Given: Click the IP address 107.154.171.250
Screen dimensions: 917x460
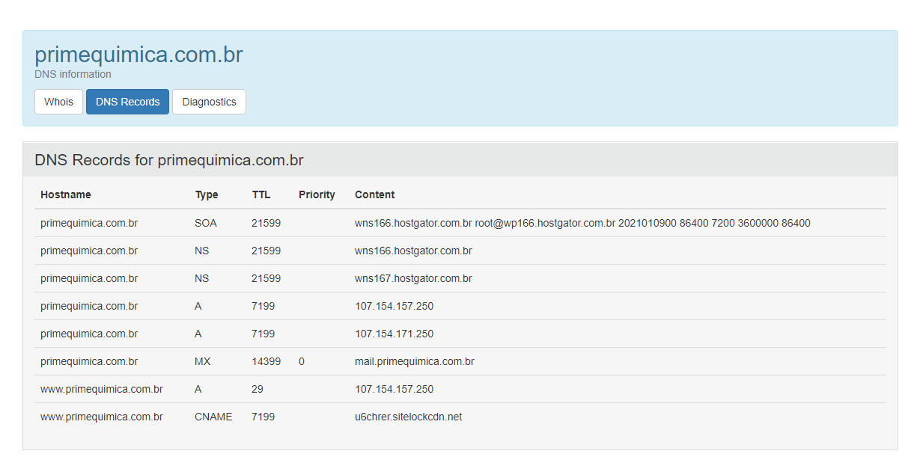Looking at the screenshot, I should tap(394, 334).
